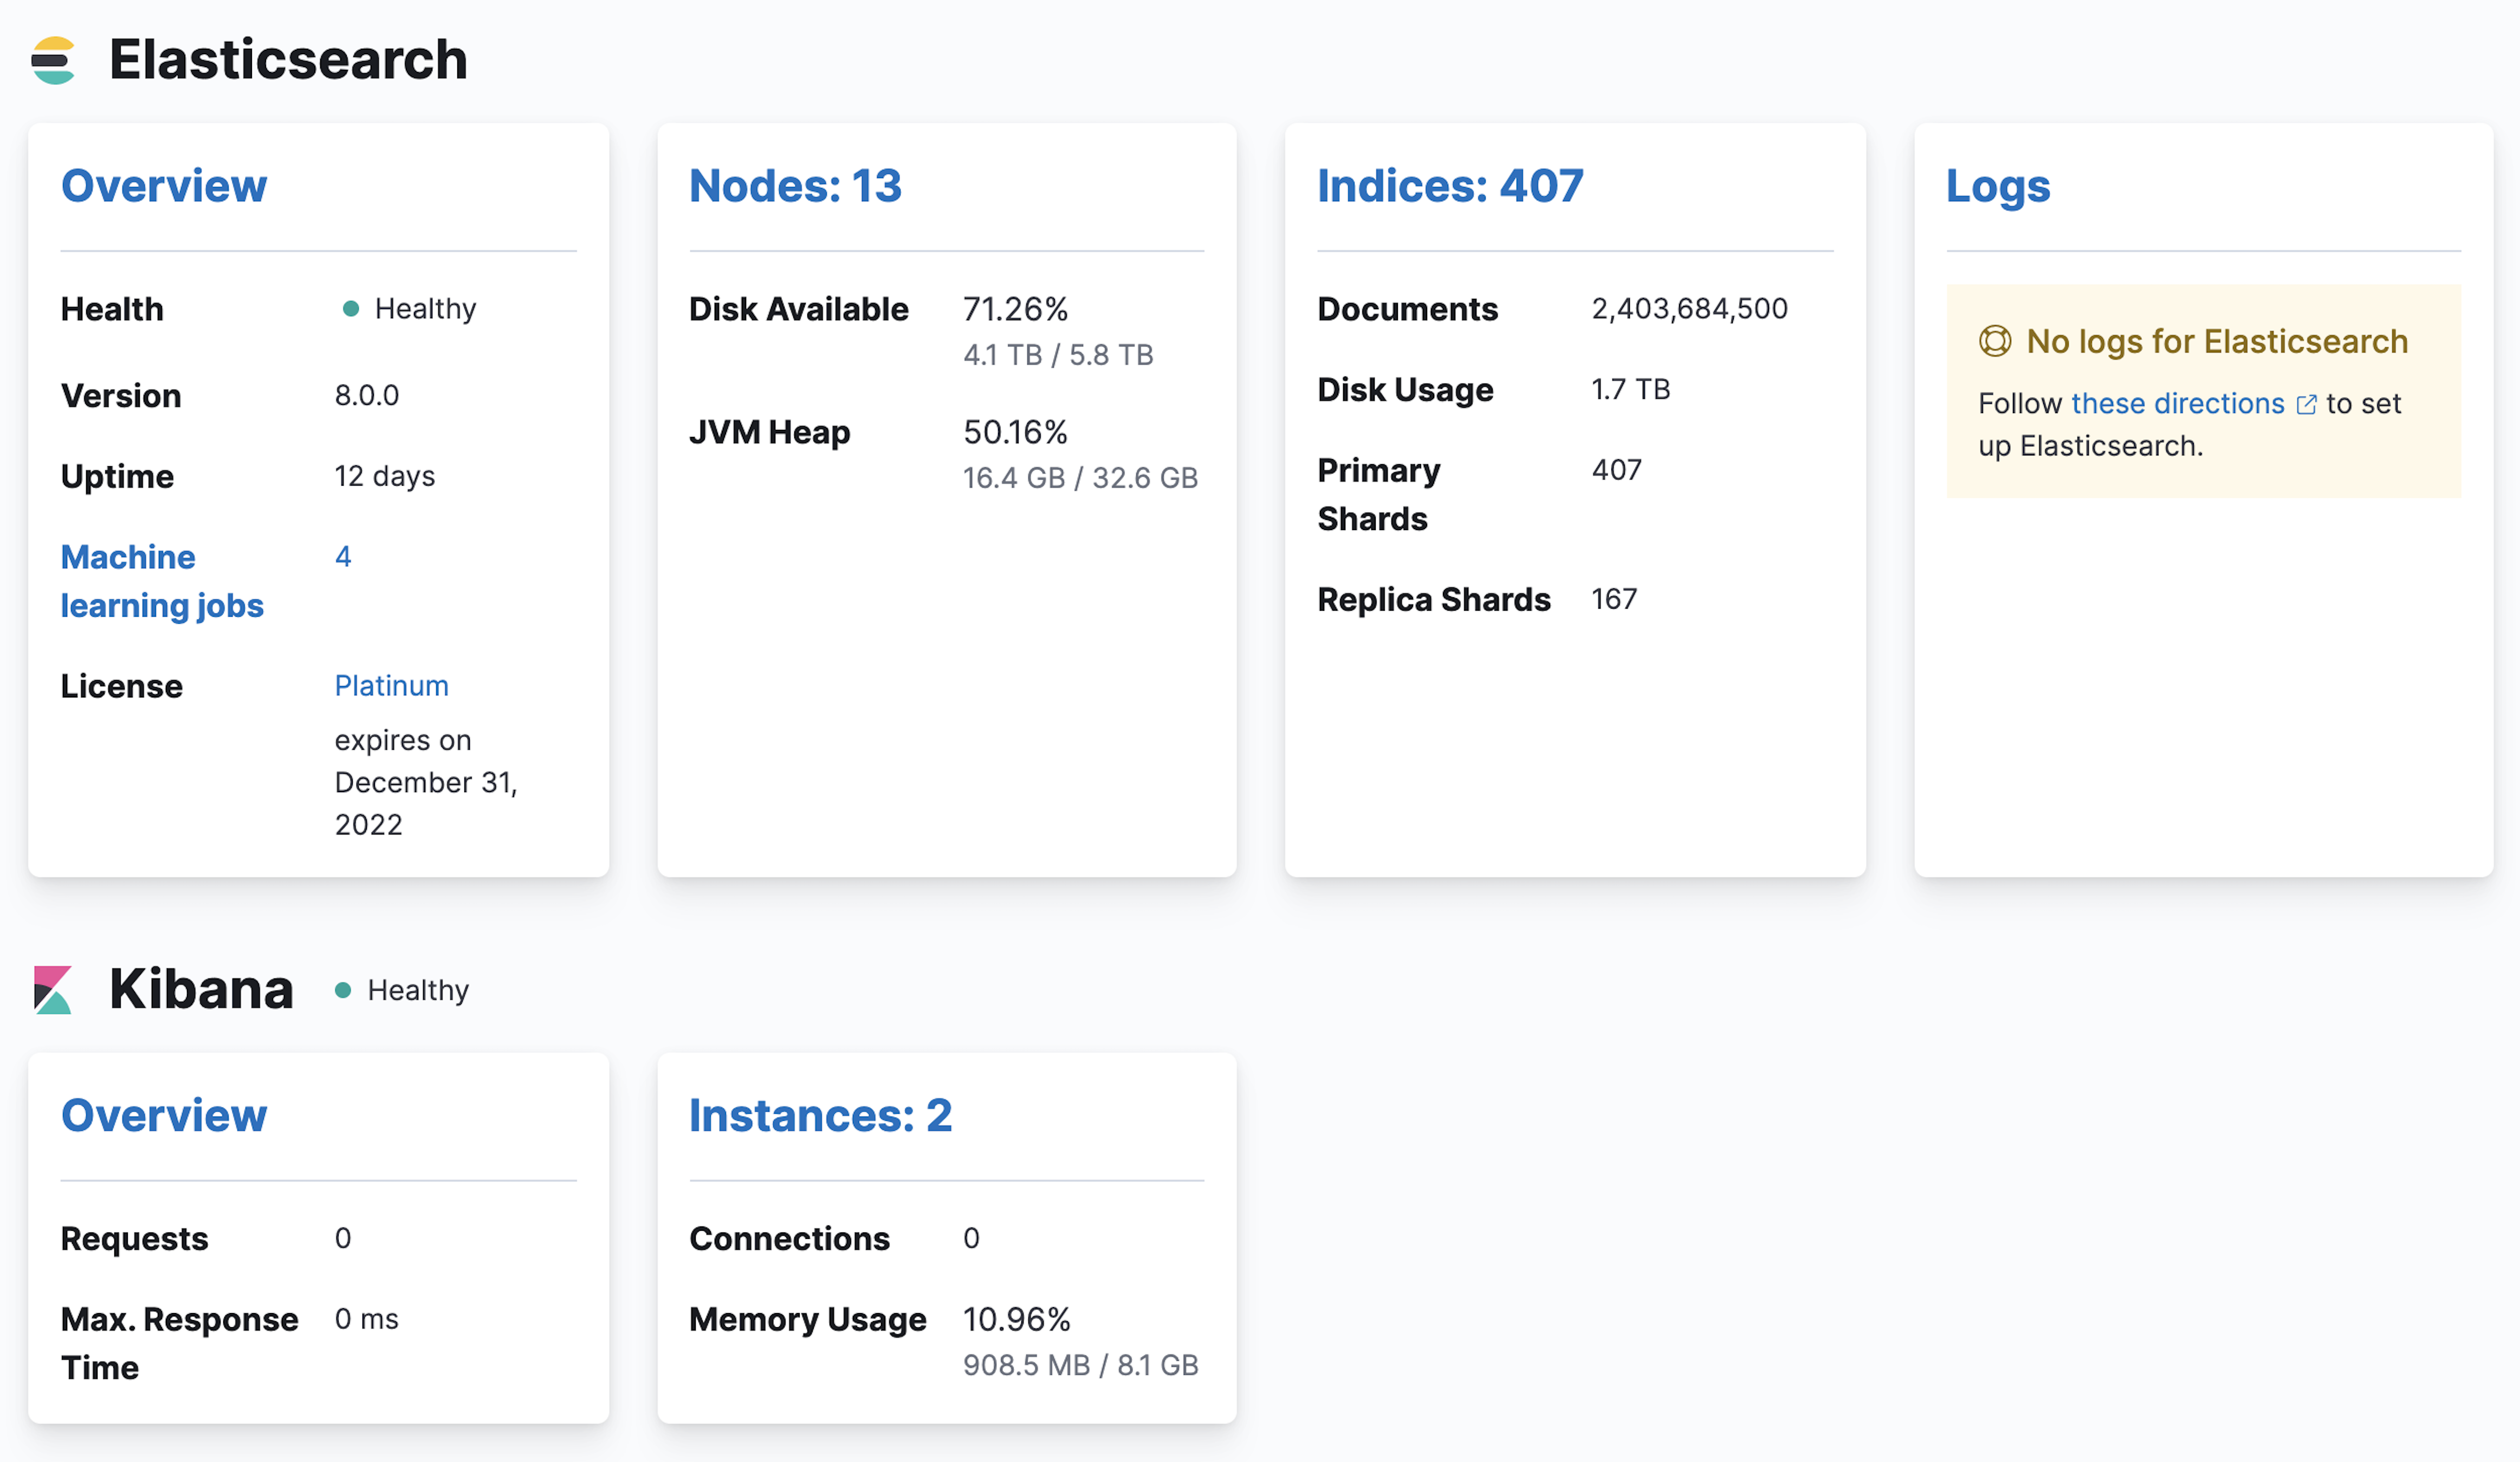Viewport: 2520px width, 1462px height.
Task: Click the green health dot next to Elasticsearch Healthy status
Action: pos(350,309)
